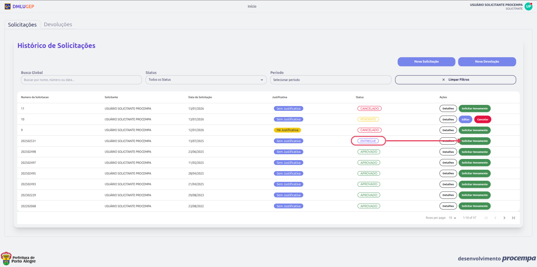Image resolution: width=537 pixels, height=267 pixels.
Task: Go to the next page arrow
Action: (504, 218)
